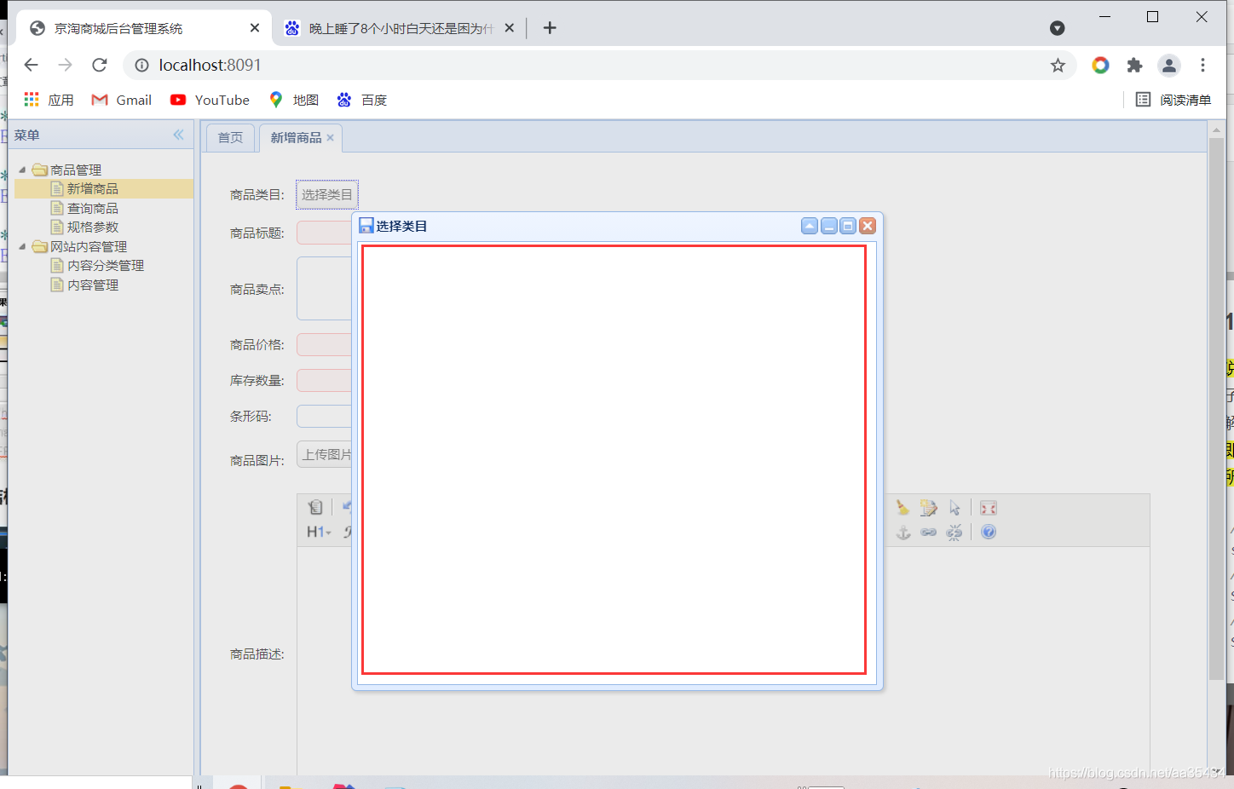
Task: Collapse the 菜单 side panel
Action: 178,135
